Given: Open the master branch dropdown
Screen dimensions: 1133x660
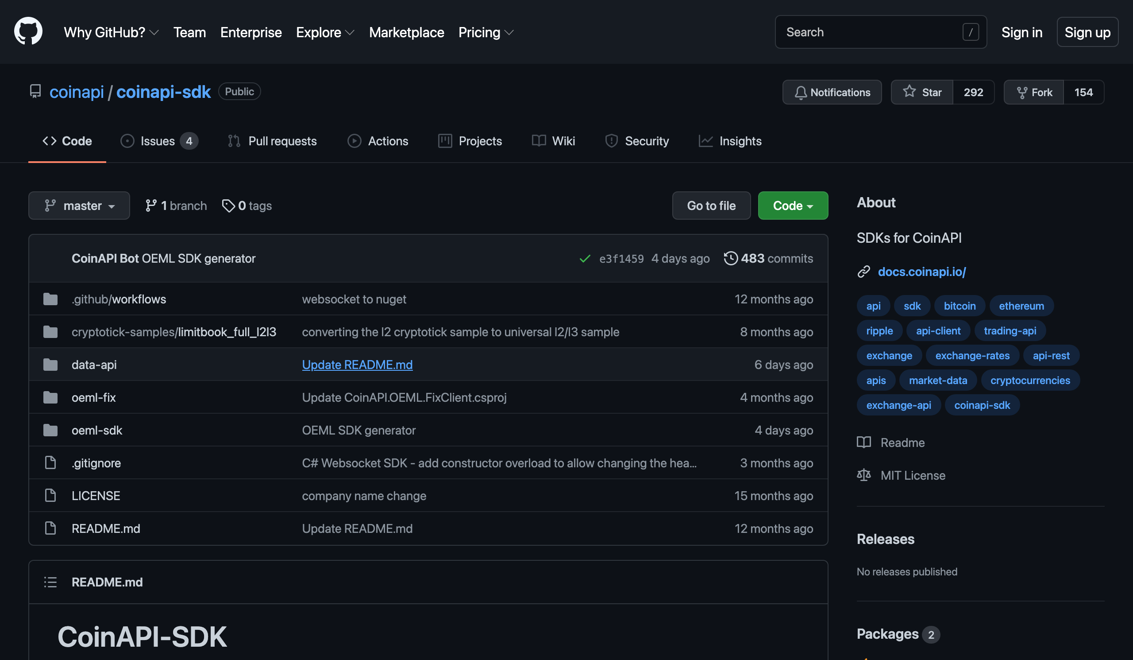Looking at the screenshot, I should pos(79,205).
